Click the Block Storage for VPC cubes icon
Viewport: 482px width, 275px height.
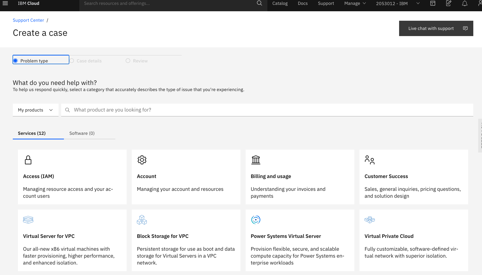pos(142,220)
